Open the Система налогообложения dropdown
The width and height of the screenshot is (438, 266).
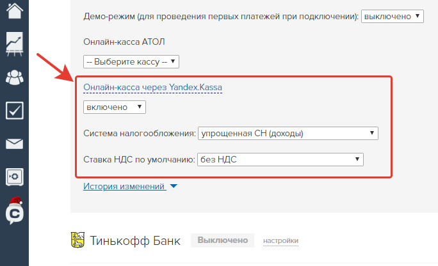(288, 133)
